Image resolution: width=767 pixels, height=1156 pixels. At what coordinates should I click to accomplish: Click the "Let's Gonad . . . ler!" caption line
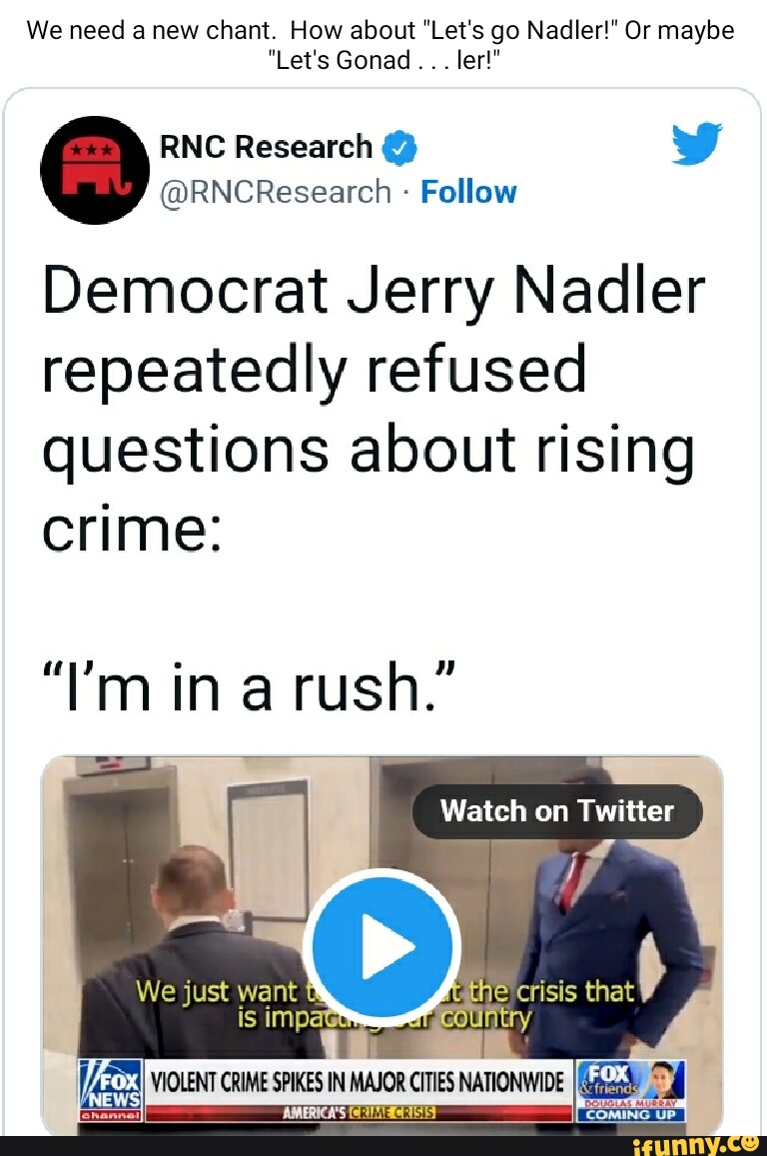point(383,60)
